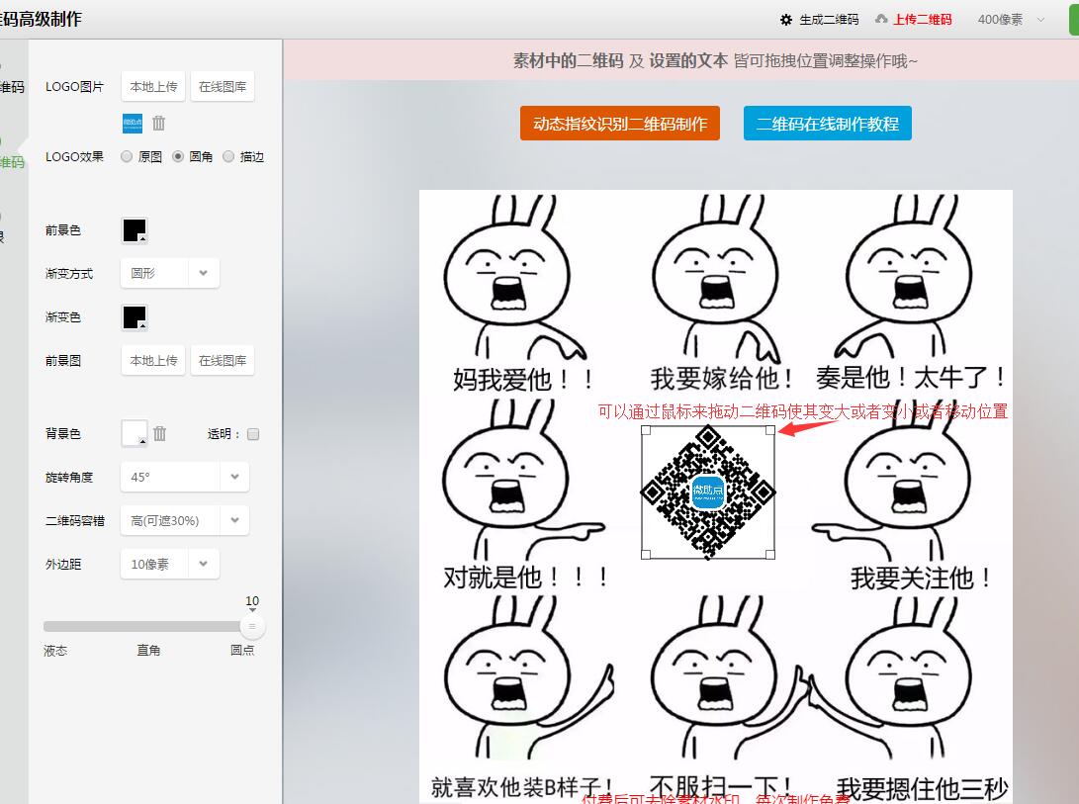Click the 我要嫁给他！ caption text

point(721,378)
